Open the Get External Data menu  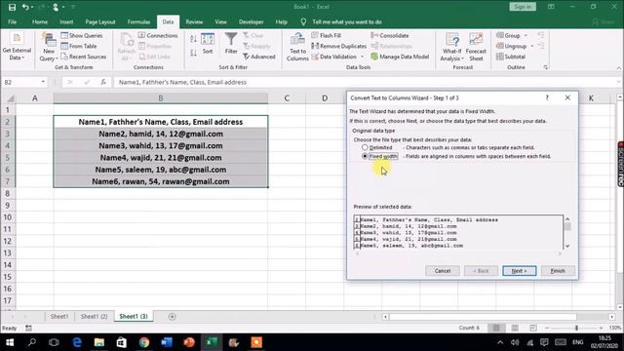(x=17, y=47)
